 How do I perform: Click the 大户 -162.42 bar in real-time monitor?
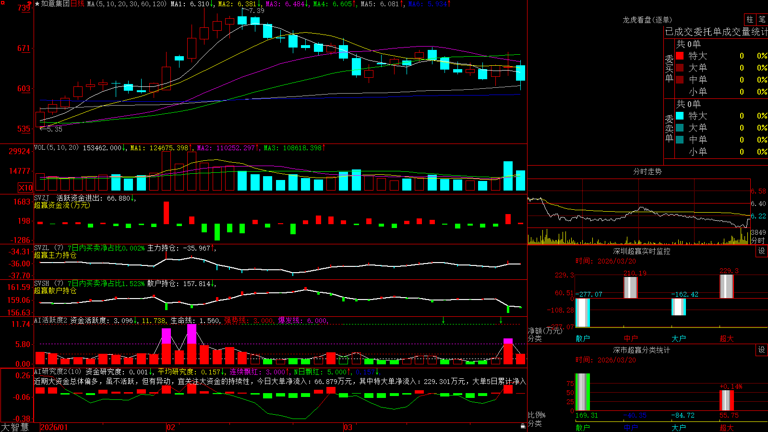click(x=679, y=307)
